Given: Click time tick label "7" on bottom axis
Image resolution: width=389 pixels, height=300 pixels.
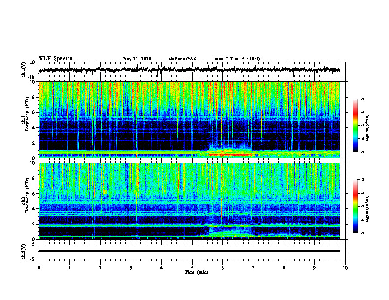Looking at the screenshot, I should point(253,268).
